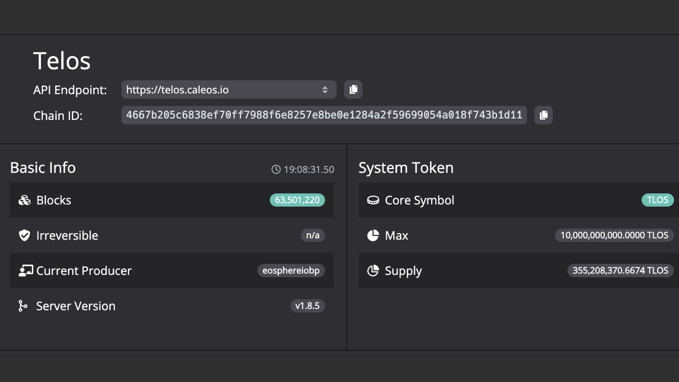The image size is (679, 382).
Task: Click the Max pie chart icon
Action: pyautogui.click(x=373, y=235)
